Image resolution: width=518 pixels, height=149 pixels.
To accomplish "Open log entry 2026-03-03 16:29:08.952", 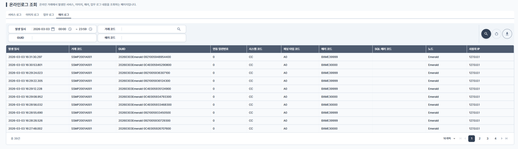I will [25, 97].
